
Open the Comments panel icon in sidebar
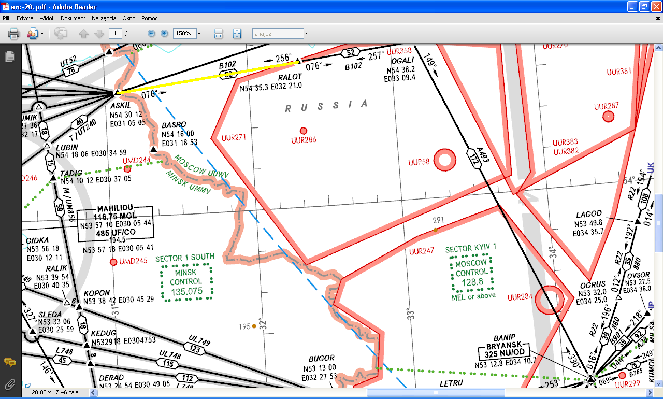(9, 362)
